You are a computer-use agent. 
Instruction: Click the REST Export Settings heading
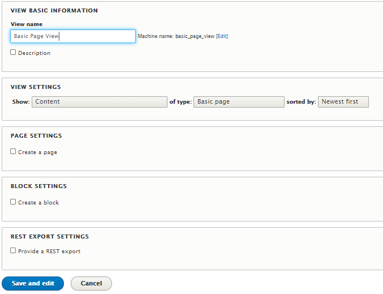pos(50,237)
